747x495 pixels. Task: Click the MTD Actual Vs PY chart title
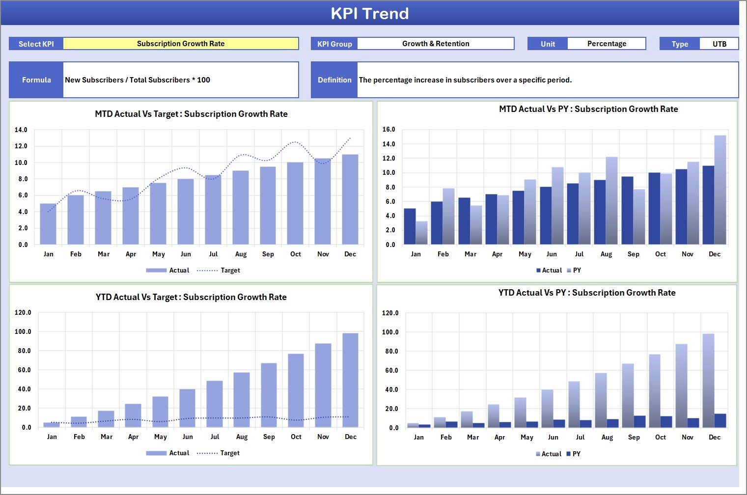(x=588, y=109)
